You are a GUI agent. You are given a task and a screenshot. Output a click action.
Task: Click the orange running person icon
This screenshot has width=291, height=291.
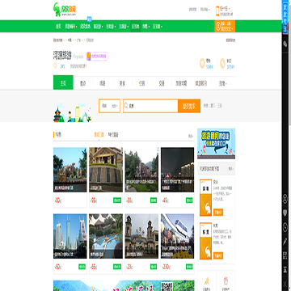(x=207, y=280)
